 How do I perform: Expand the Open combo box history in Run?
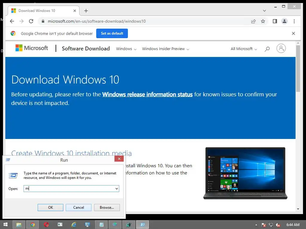(x=117, y=188)
